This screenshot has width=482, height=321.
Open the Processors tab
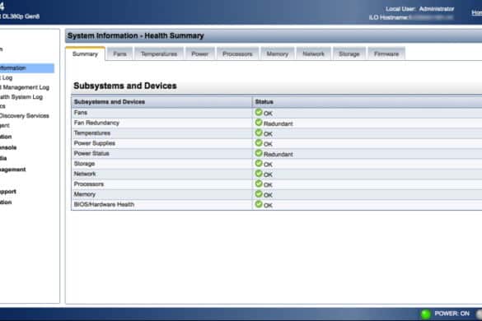point(237,53)
